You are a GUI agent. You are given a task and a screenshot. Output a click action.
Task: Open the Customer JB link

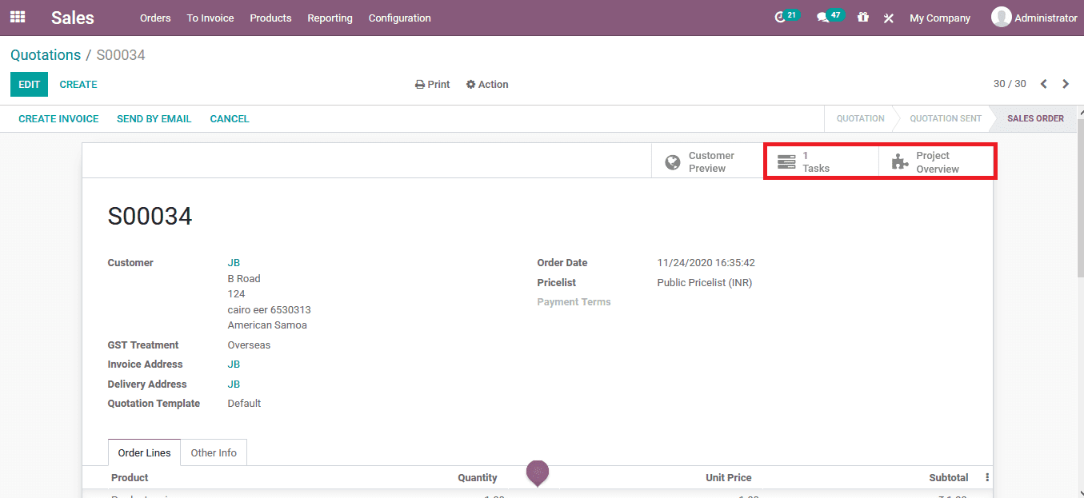point(234,262)
